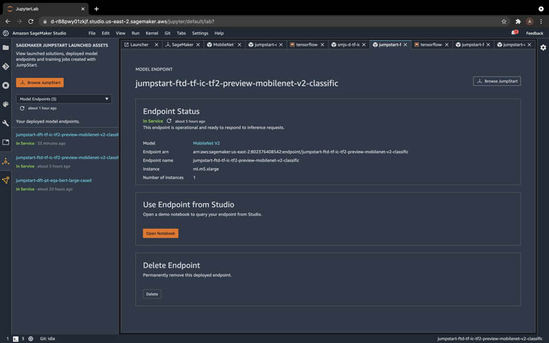Click the Open Notebook button
549x343 pixels.
pos(161,233)
